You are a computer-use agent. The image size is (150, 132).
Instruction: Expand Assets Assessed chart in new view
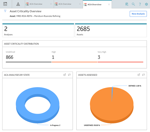139,75
